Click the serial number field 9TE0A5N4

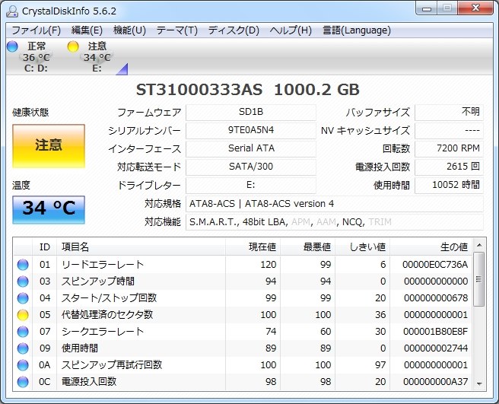point(251,131)
